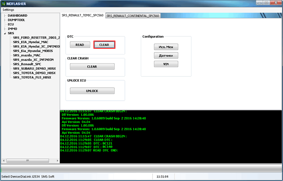Click log line 'READ DTC END:'
283x181 pixels.
tap(89, 150)
